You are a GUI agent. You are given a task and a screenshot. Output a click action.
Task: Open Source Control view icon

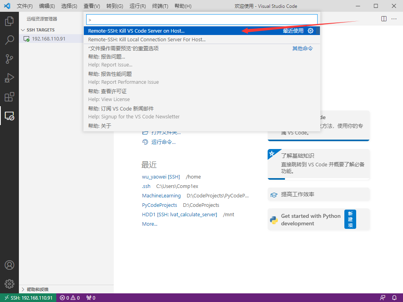(9, 59)
